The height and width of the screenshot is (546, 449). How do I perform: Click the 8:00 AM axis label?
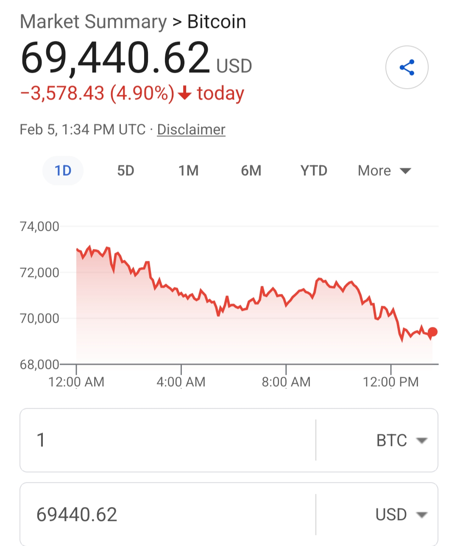[x=286, y=382]
